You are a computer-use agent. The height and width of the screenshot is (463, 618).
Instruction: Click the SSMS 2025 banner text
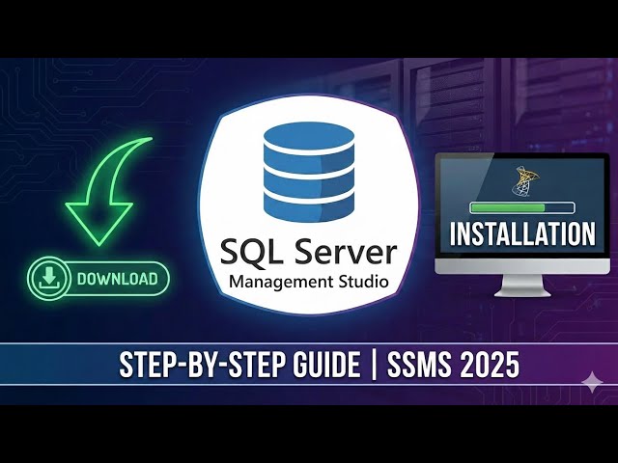[454, 365]
